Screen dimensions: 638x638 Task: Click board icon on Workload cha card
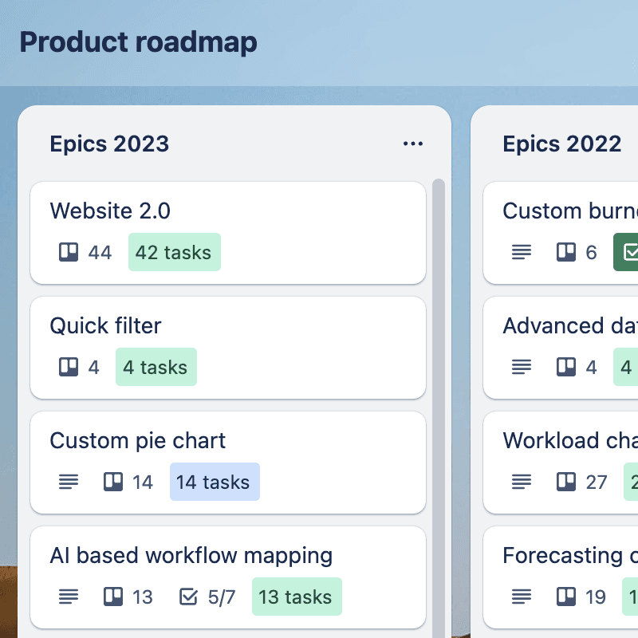coord(566,482)
